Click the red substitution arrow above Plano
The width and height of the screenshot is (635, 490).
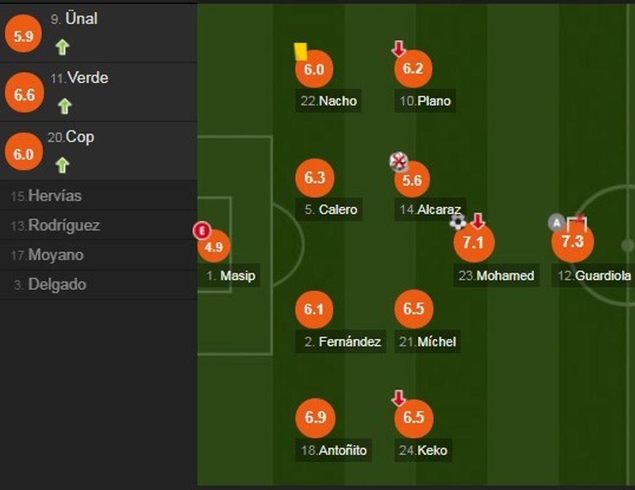pyautogui.click(x=398, y=49)
